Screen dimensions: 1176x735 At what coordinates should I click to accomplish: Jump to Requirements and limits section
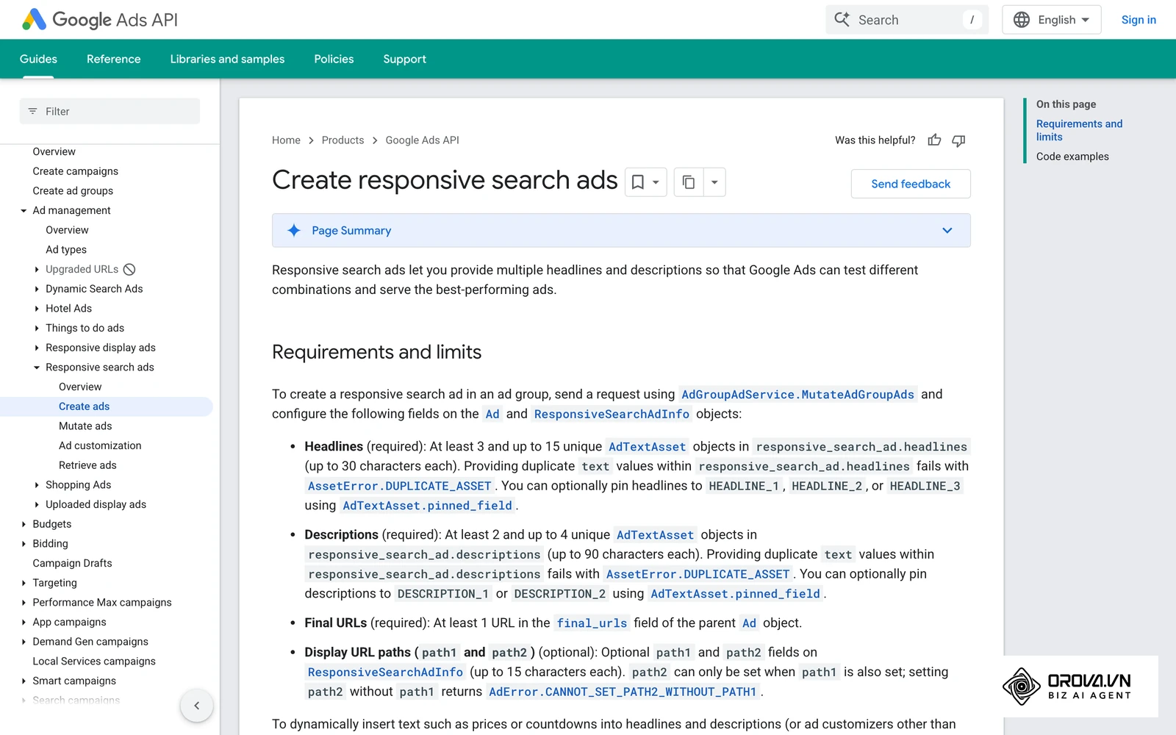(x=1079, y=130)
